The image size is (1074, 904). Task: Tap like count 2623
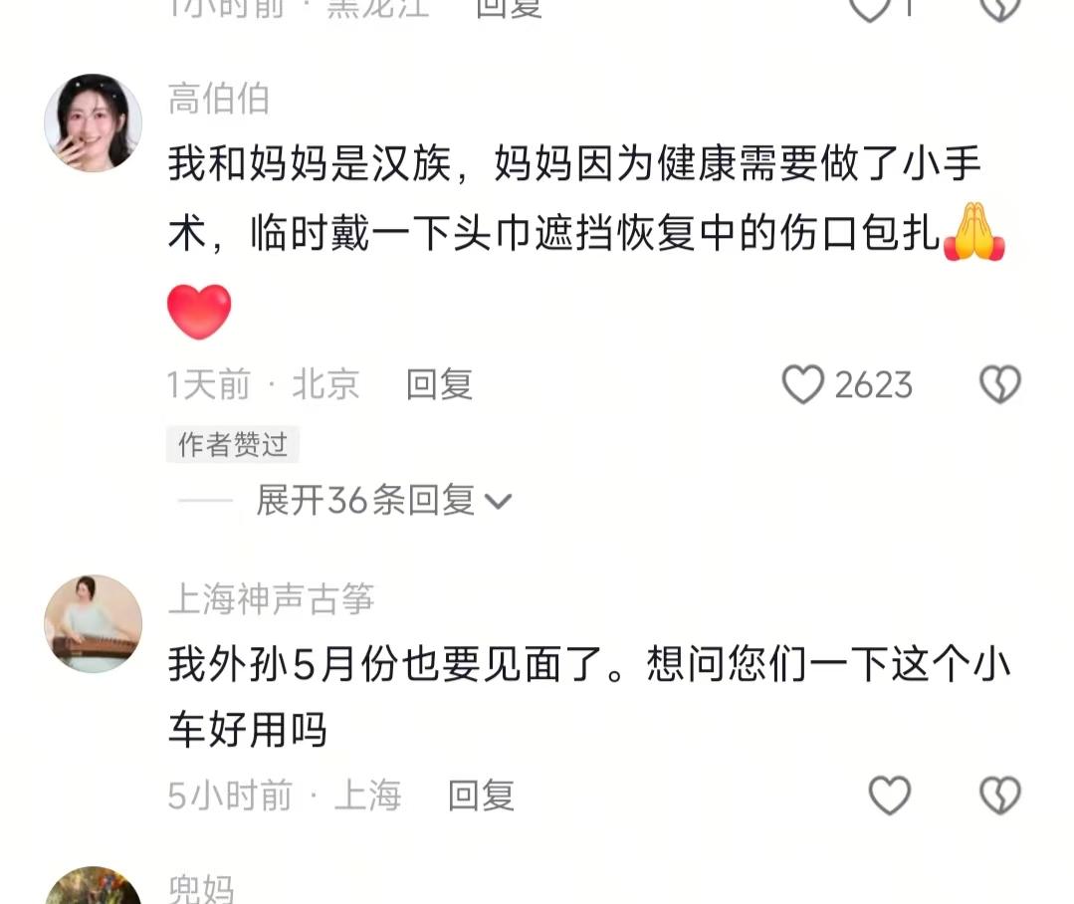[873, 385]
